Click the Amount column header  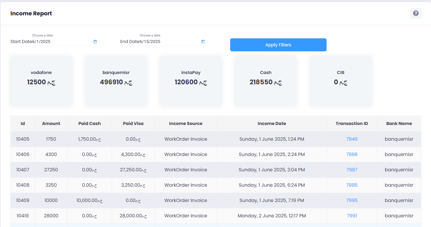click(51, 123)
